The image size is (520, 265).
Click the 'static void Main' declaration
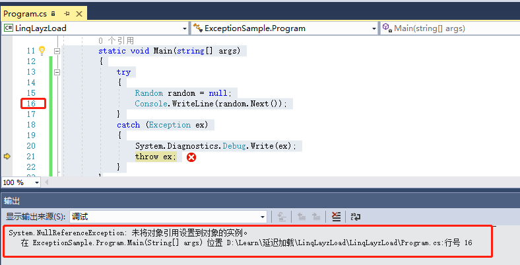click(169, 51)
